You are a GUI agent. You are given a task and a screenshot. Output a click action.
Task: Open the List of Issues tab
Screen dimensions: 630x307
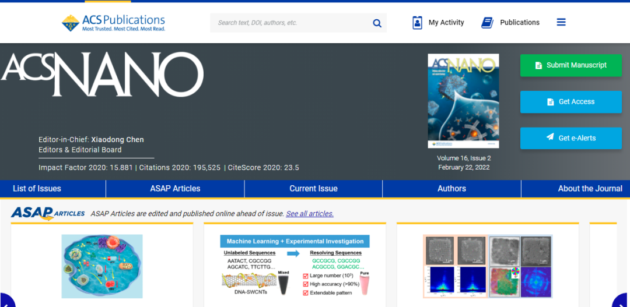point(37,189)
